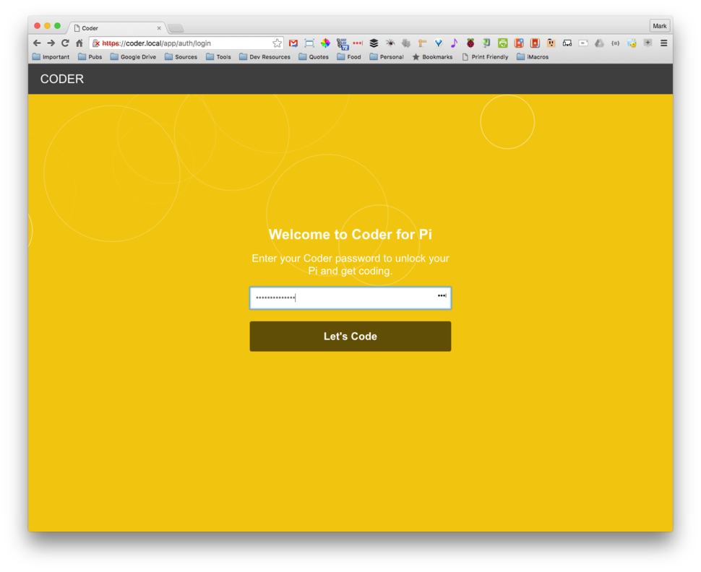Viewport: 701px width, 572px height.
Task: Click the curly braces extension icon
Action: click(615, 43)
